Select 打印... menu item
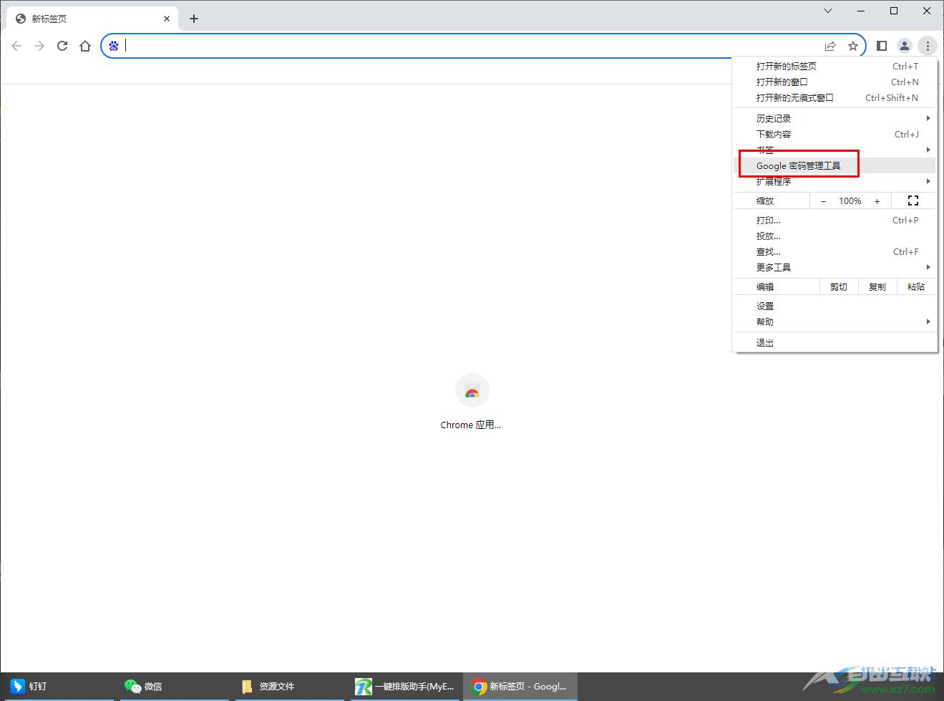The image size is (944, 701). pos(835,221)
